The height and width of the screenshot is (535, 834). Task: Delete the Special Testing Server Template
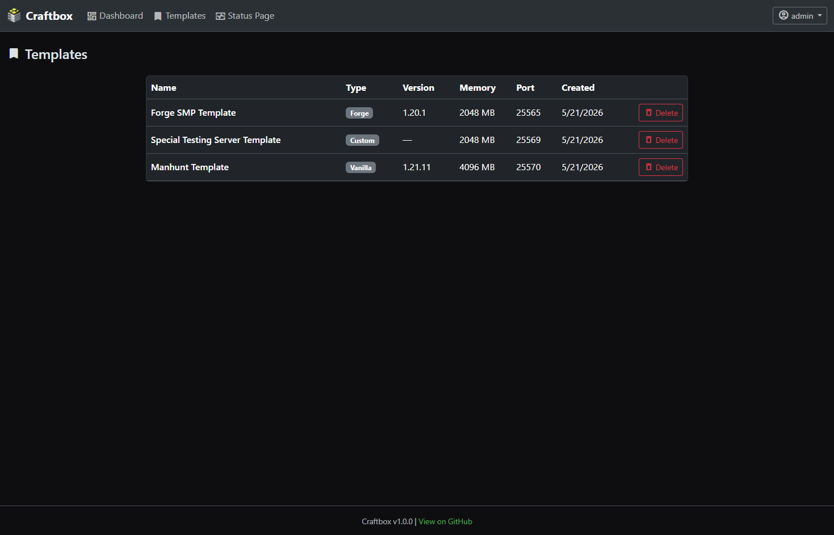point(661,140)
